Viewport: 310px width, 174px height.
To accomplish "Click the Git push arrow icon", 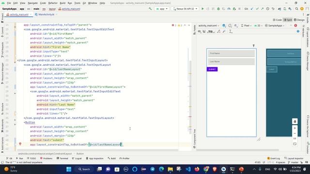I will [263, 9].
